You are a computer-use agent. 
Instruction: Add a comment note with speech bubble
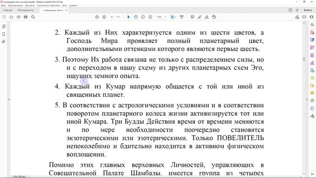pyautogui.click(x=192, y=17)
